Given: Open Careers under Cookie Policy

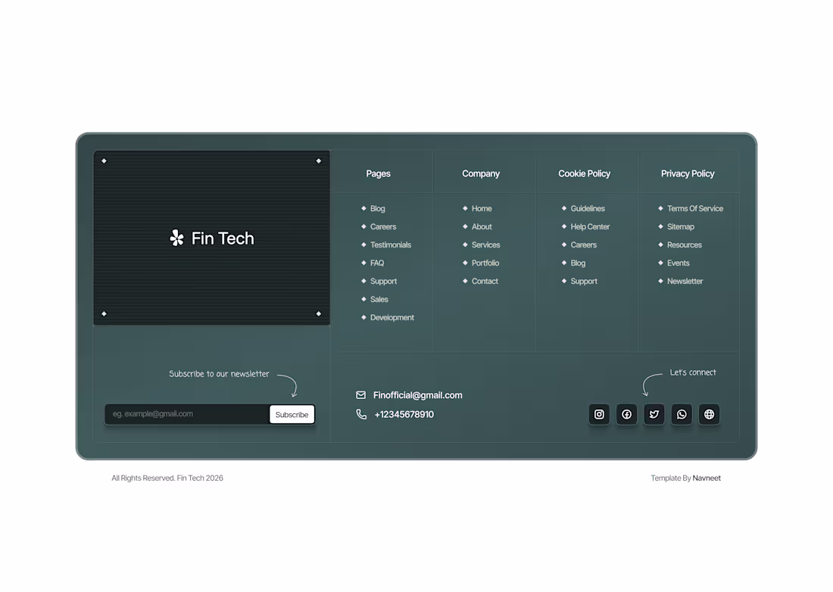Looking at the screenshot, I should 583,245.
